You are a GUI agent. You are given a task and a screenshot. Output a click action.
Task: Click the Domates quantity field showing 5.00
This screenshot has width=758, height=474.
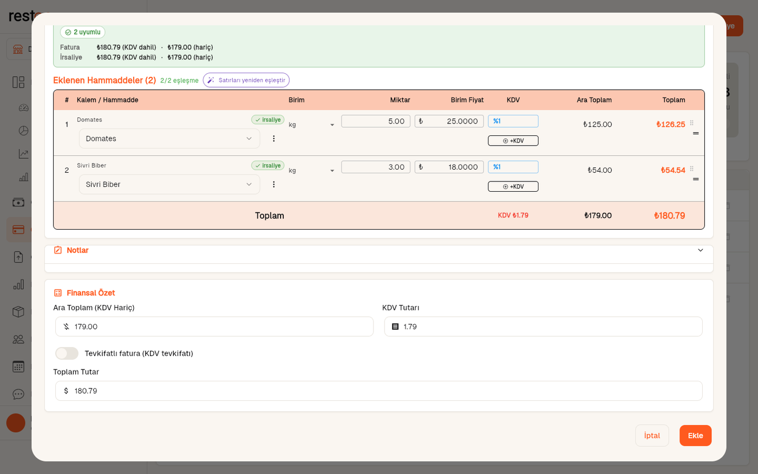point(376,121)
